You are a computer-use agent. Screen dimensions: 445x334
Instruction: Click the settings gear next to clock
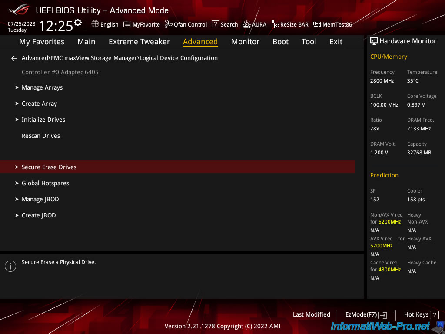point(78,22)
